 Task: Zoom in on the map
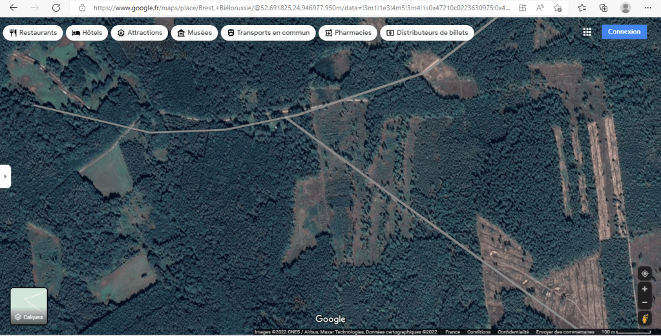point(644,289)
